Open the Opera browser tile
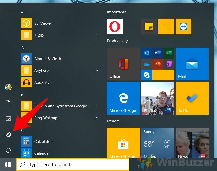Screen dimensions: 217x171 point(115,27)
